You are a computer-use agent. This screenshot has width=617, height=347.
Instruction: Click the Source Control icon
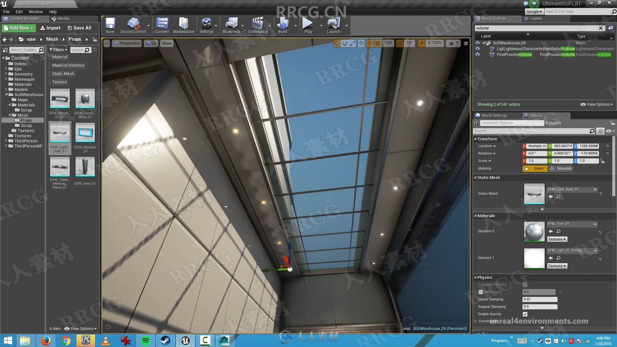(133, 26)
